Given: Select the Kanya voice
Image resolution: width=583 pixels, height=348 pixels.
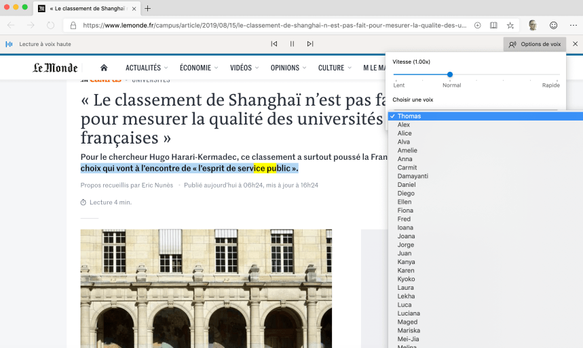Looking at the screenshot, I should (x=485, y=261).
